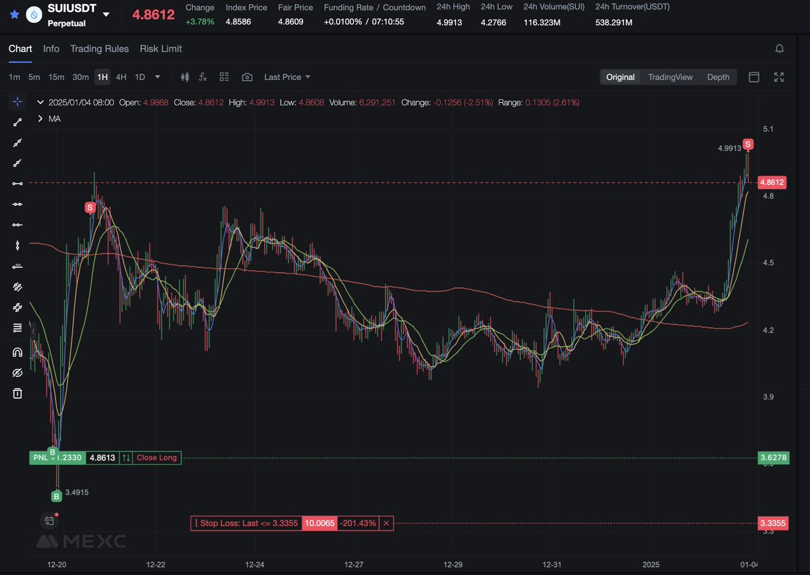Image resolution: width=810 pixels, height=575 pixels.
Task: Select the horizontal segment line tool
Action: (18, 183)
